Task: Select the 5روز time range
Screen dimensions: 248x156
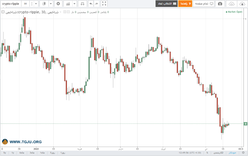Action: click(52, 153)
